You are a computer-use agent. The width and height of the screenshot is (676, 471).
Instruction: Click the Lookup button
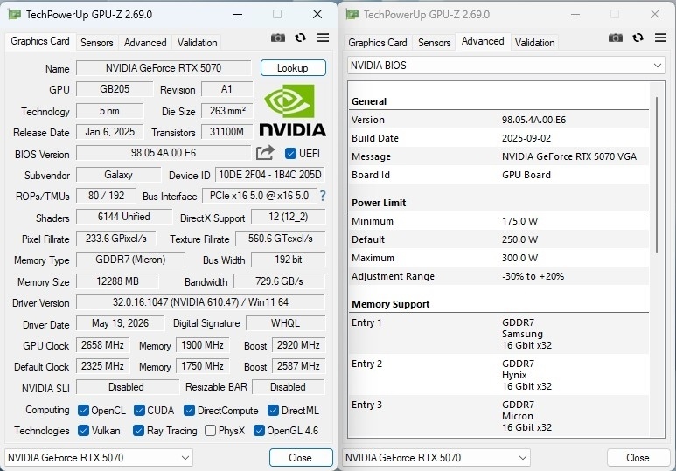coord(293,68)
